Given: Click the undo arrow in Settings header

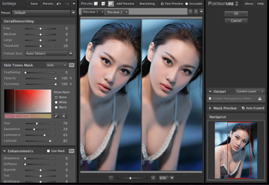Looking at the screenshot, I should (59, 3).
